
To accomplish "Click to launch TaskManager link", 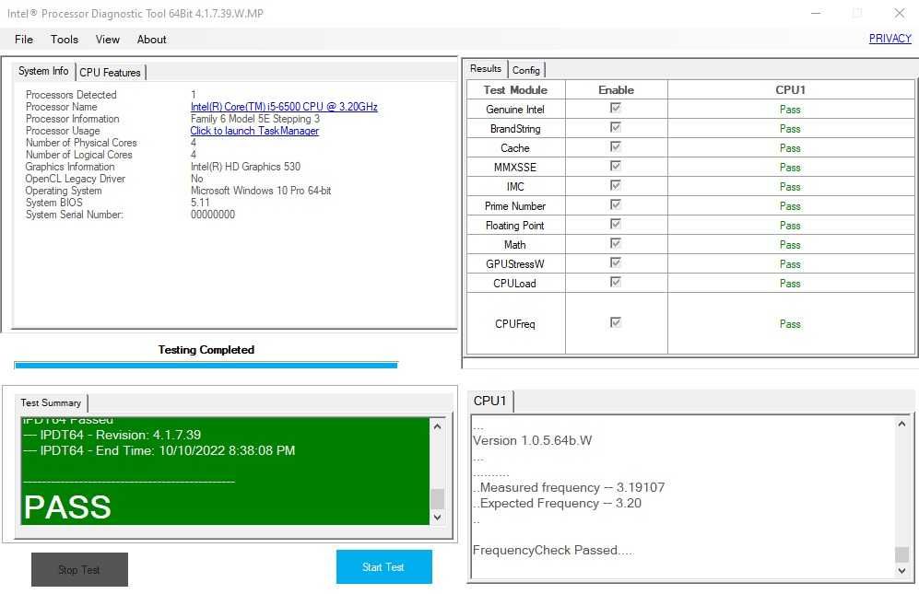I will tap(254, 131).
